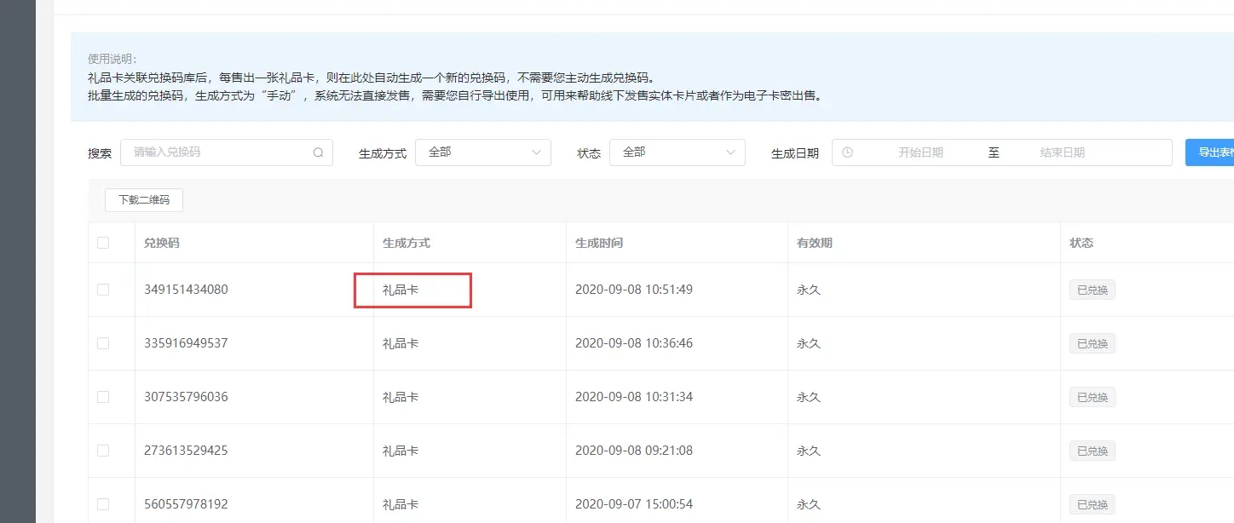Check the row for code 560557978192
Screen dimensions: 1234x523
pyautogui.click(x=103, y=504)
